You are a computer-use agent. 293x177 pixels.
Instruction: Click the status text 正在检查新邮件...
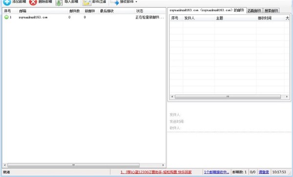point(149,18)
